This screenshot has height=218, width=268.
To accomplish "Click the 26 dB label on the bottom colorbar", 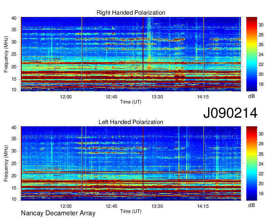I will (261, 154).
